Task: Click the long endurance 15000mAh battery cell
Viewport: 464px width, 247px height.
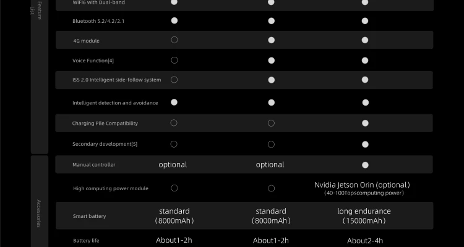Action: click(x=364, y=216)
